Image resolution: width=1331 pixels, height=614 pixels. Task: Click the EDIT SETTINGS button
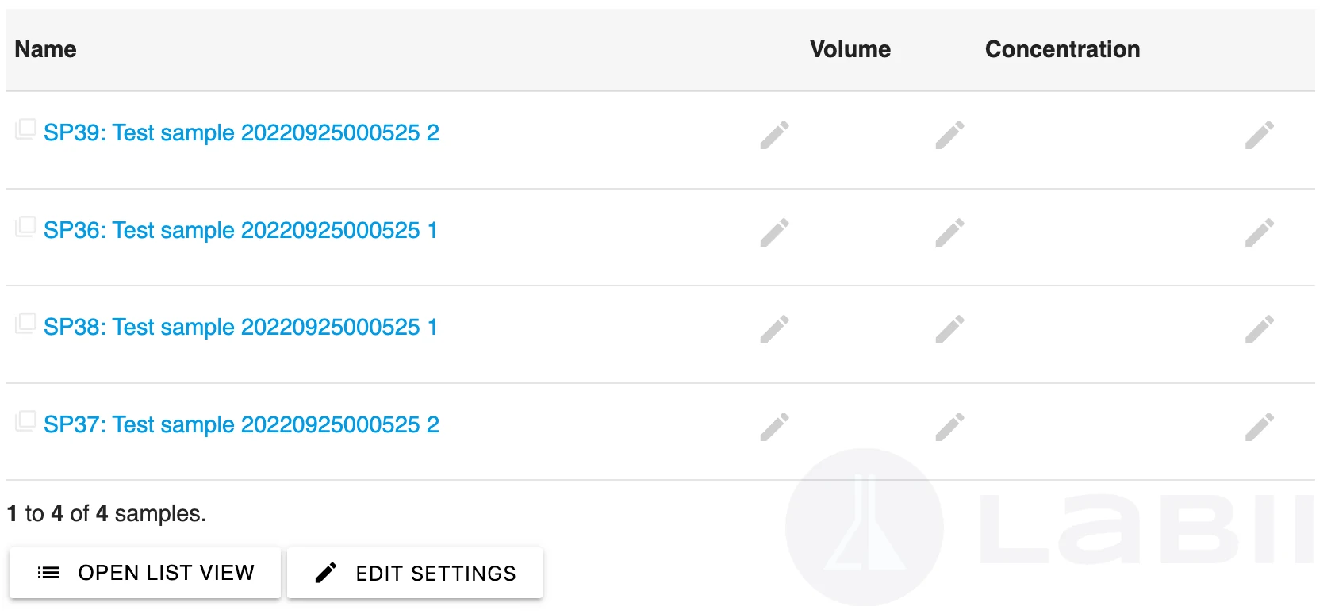pos(415,573)
